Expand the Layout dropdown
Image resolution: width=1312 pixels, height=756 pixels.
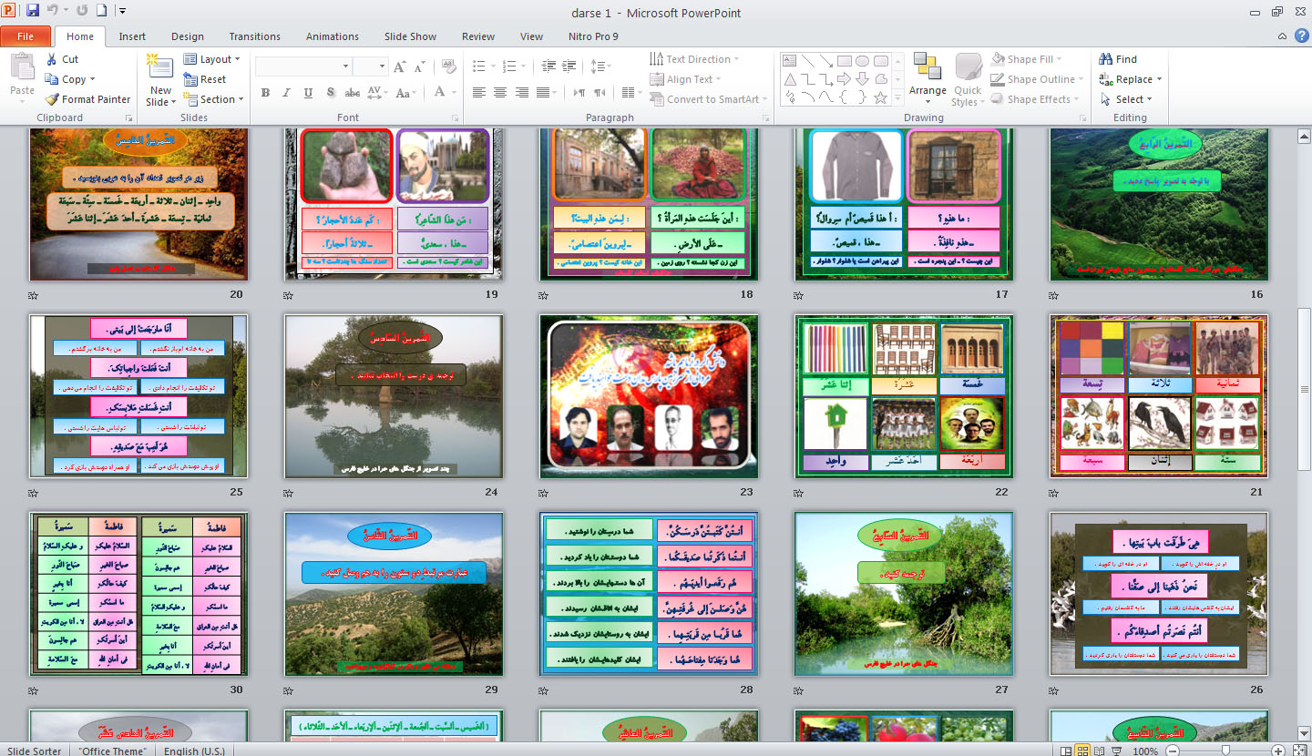212,59
